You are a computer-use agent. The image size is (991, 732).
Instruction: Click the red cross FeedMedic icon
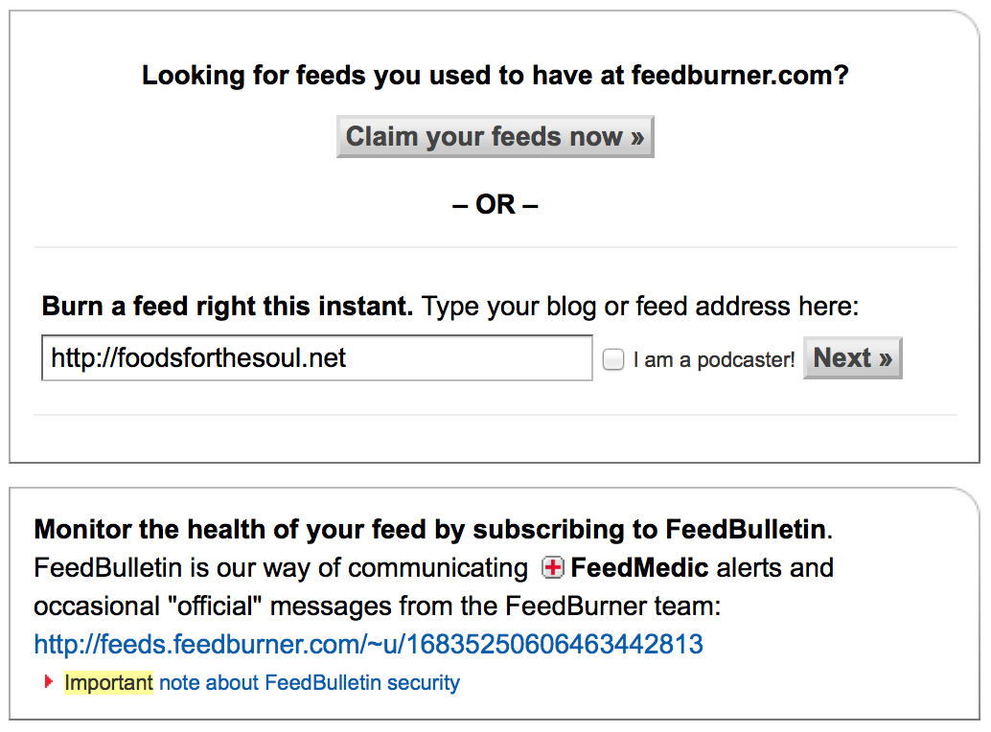[552, 568]
